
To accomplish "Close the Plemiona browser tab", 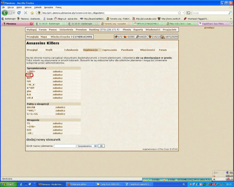I will [x=31, y=24].
